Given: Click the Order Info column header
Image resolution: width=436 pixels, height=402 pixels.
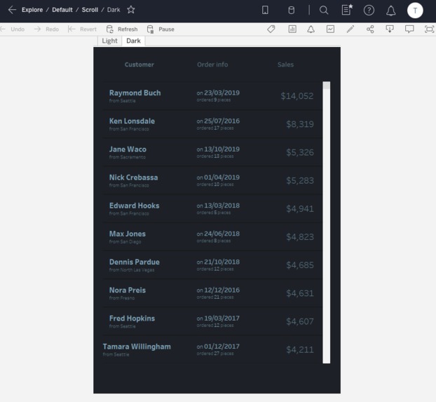Looking at the screenshot, I should pos(212,65).
